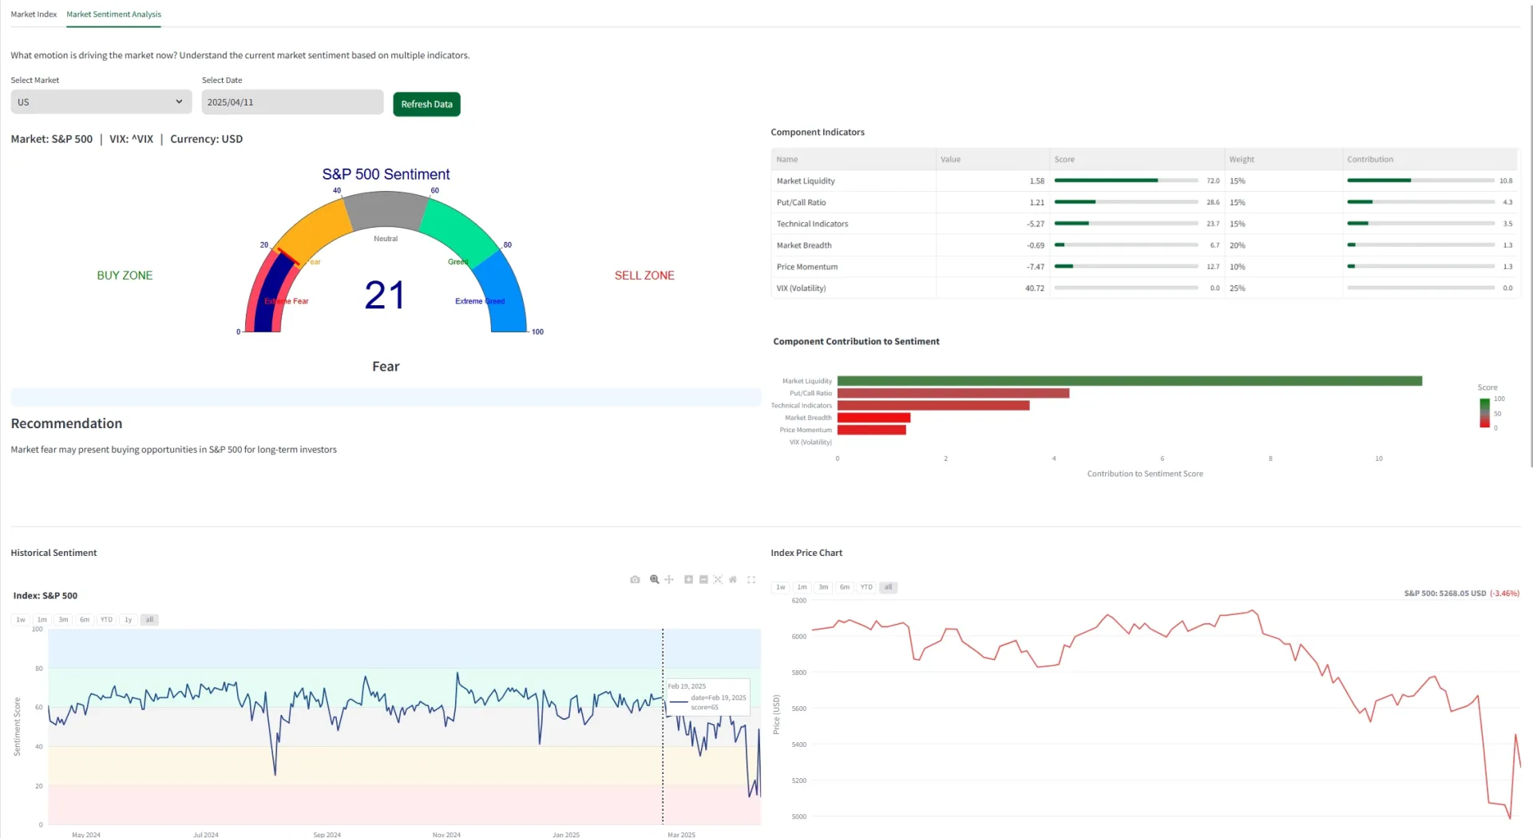Click the Autoscale icon in chart toolbar

point(718,580)
